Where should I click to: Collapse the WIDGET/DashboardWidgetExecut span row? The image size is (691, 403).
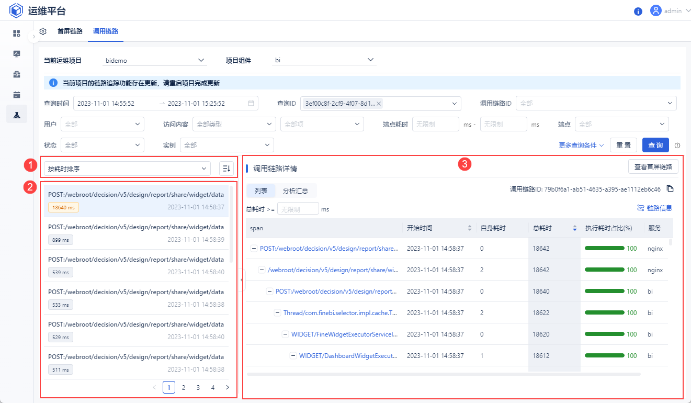pos(293,356)
